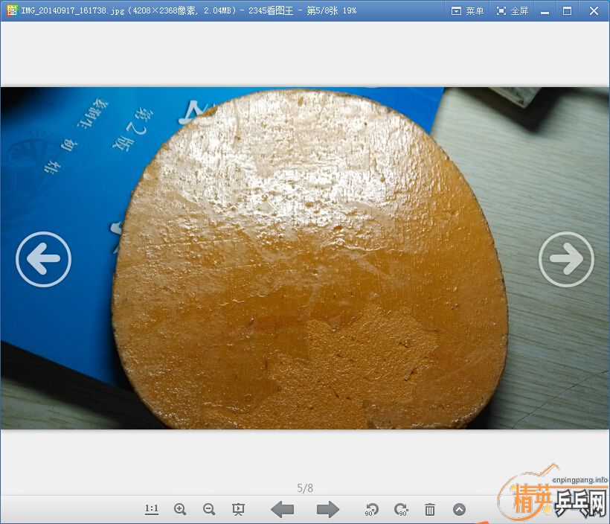The height and width of the screenshot is (524, 610).
Task: Close the 2345看图王 window
Action: tap(594, 10)
